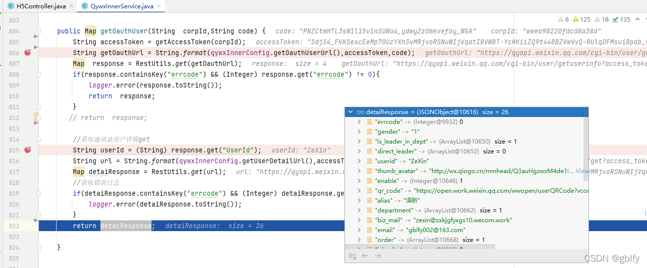The width and height of the screenshot is (647, 268).
Task: Click the "gblfy002@163.com" email value
Action: (435, 230)
